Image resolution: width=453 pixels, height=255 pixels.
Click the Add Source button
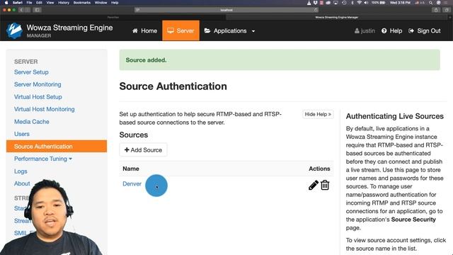(143, 149)
